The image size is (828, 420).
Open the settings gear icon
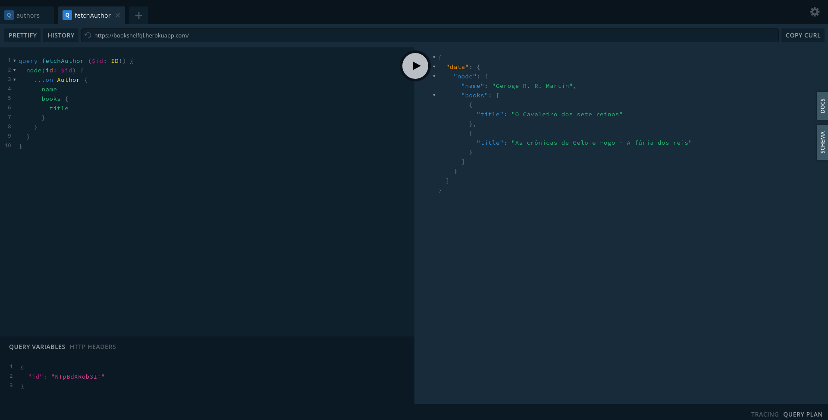815,12
